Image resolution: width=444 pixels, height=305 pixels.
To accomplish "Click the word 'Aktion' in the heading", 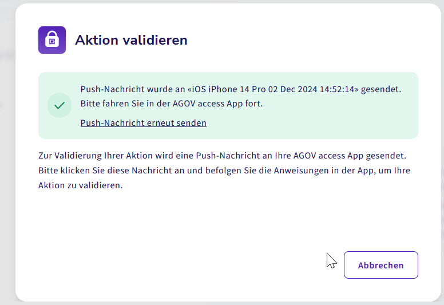I will 97,40.
